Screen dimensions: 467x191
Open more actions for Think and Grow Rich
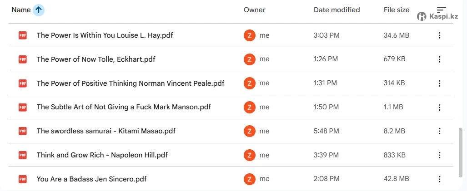[x=439, y=155]
